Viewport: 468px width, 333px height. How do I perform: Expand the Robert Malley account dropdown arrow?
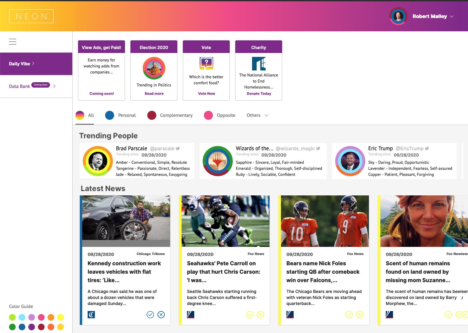pos(452,16)
